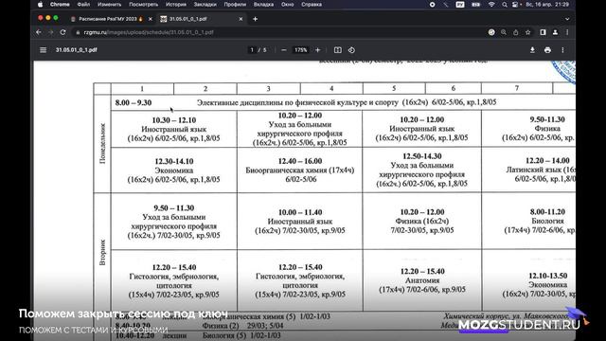Image resolution: width=606 pixels, height=341 pixels.
Task: Open the Chrome application menu
Action: pos(60,5)
